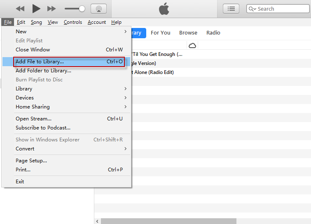Choose Exit to quit iTunes
The width and height of the screenshot is (311, 224).
pos(66,182)
